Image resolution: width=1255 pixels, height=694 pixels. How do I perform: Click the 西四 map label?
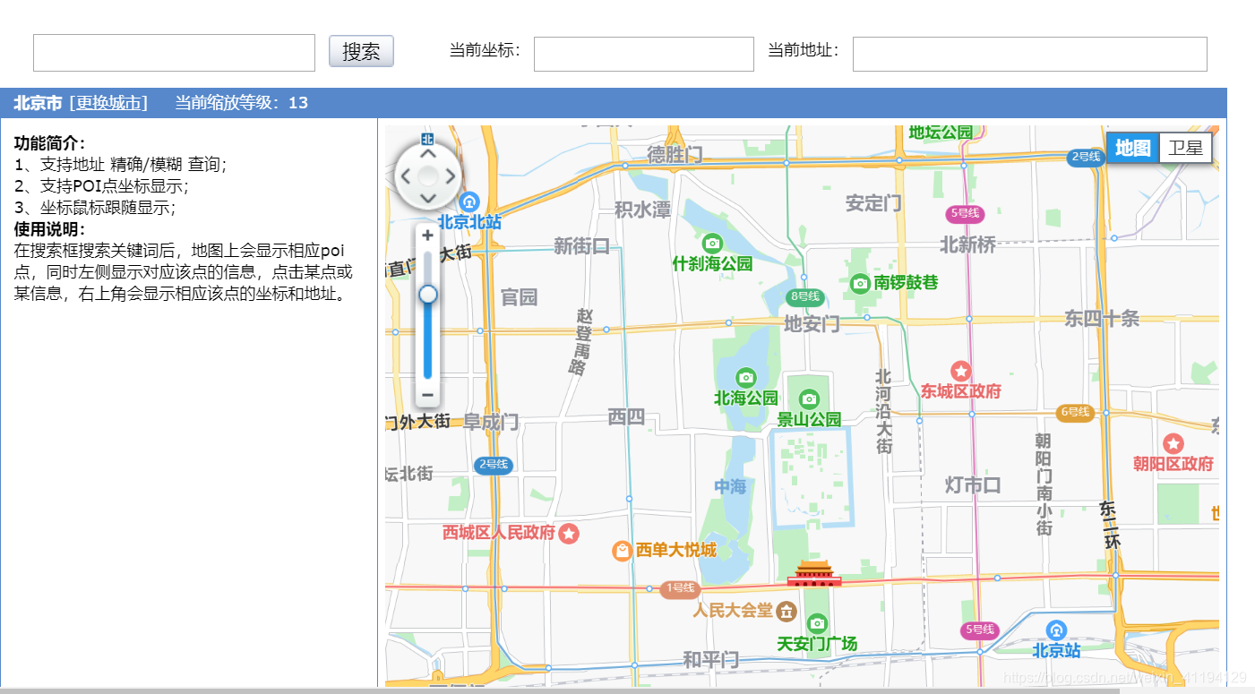point(626,416)
